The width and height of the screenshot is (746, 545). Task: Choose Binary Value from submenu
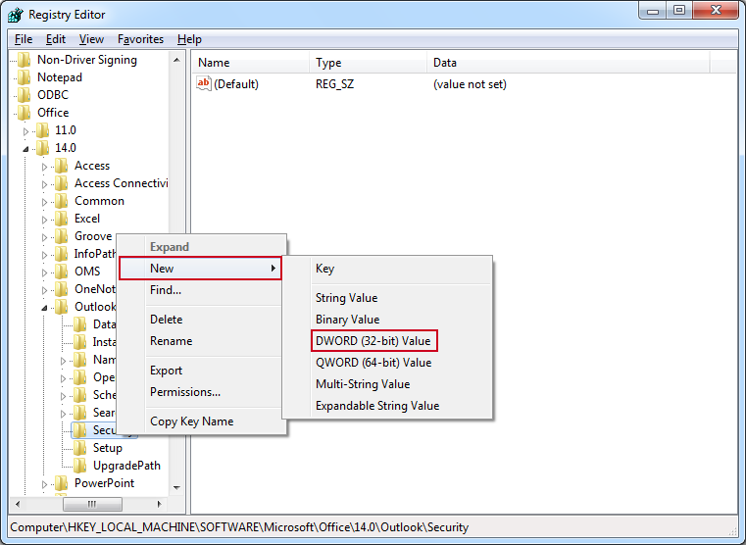coord(347,320)
